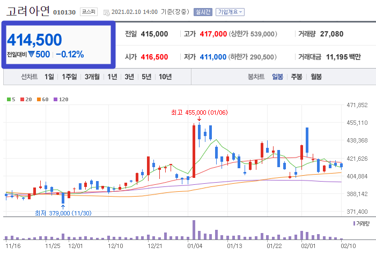Screen dimensions: 376x255
Task: Click the 404,884 price axis label
Action: click(x=357, y=176)
